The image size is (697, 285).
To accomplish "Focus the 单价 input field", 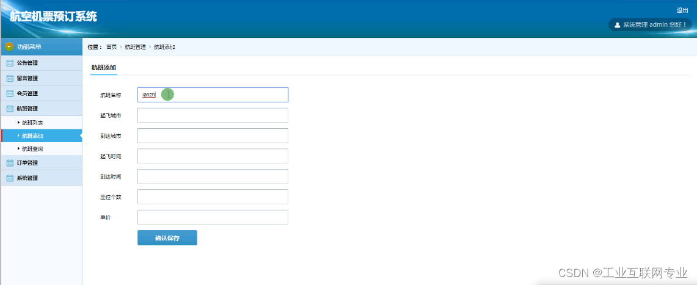I will [x=213, y=217].
